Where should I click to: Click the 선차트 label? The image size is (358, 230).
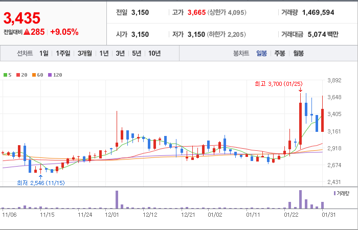(x=25, y=54)
